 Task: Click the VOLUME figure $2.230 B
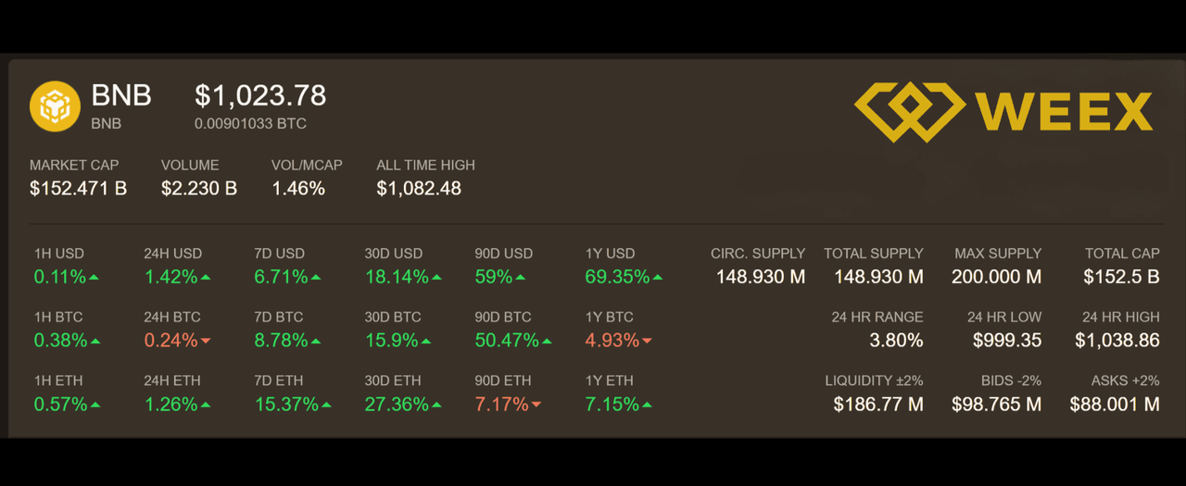[199, 188]
